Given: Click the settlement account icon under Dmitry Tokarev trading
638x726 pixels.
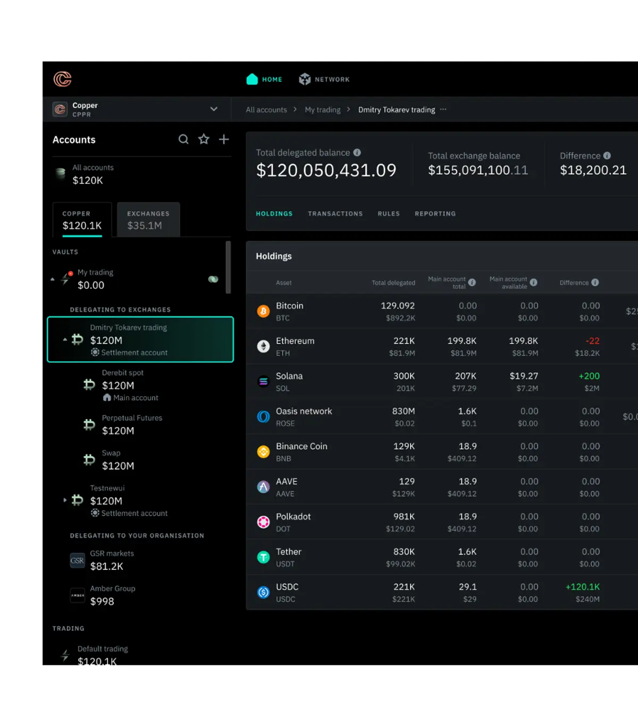Looking at the screenshot, I should [95, 352].
